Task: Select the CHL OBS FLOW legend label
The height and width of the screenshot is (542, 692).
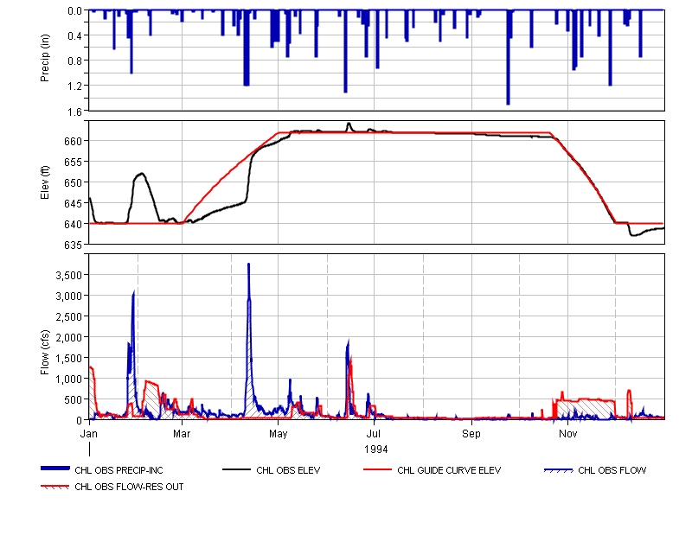Action: click(612, 471)
